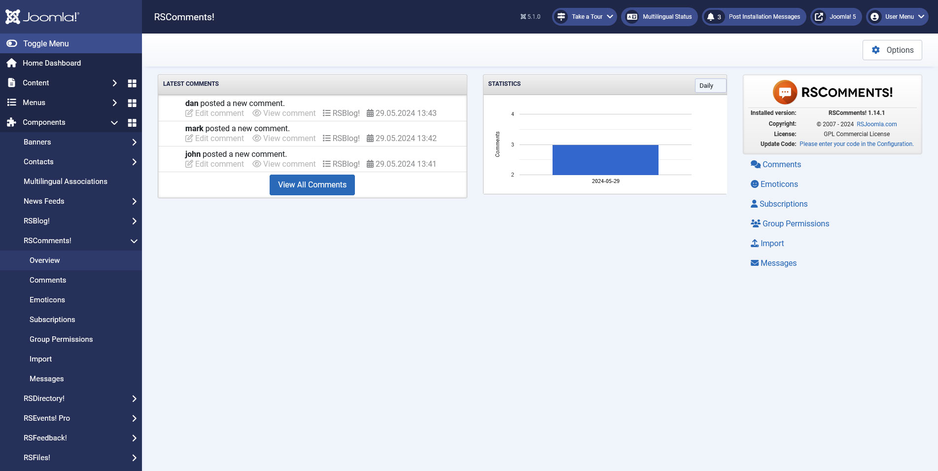Open Emoticons in the right panel
Image resolution: width=938 pixels, height=471 pixels.
(774, 184)
